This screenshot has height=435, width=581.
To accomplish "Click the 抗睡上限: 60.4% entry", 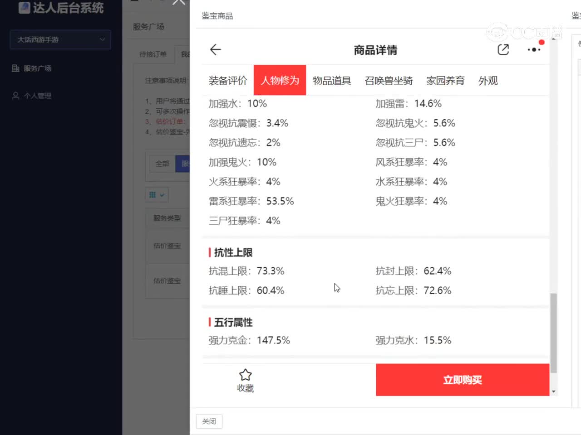I will tap(246, 290).
